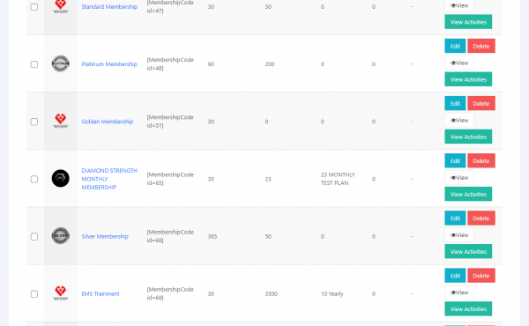This screenshot has width=529, height=326.
Task: Open the EMS Trainment link
Action: (101, 293)
